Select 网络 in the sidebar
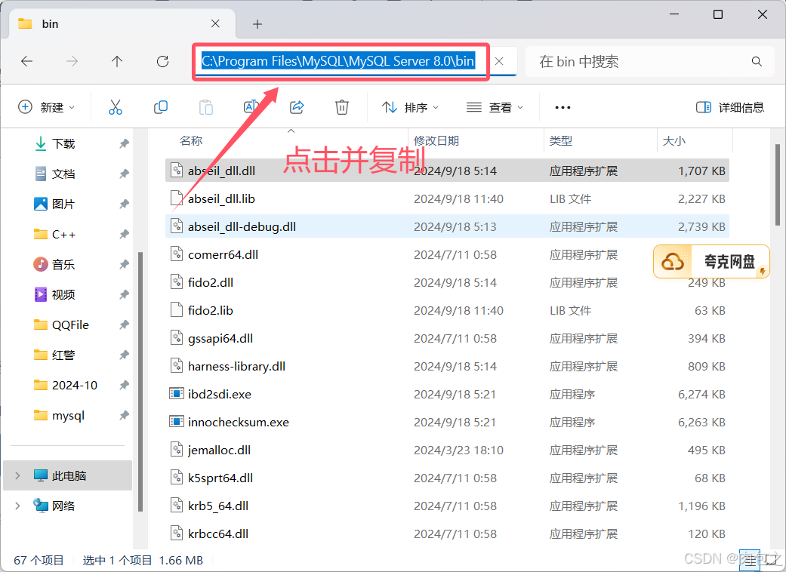The width and height of the screenshot is (786, 572). (x=63, y=506)
